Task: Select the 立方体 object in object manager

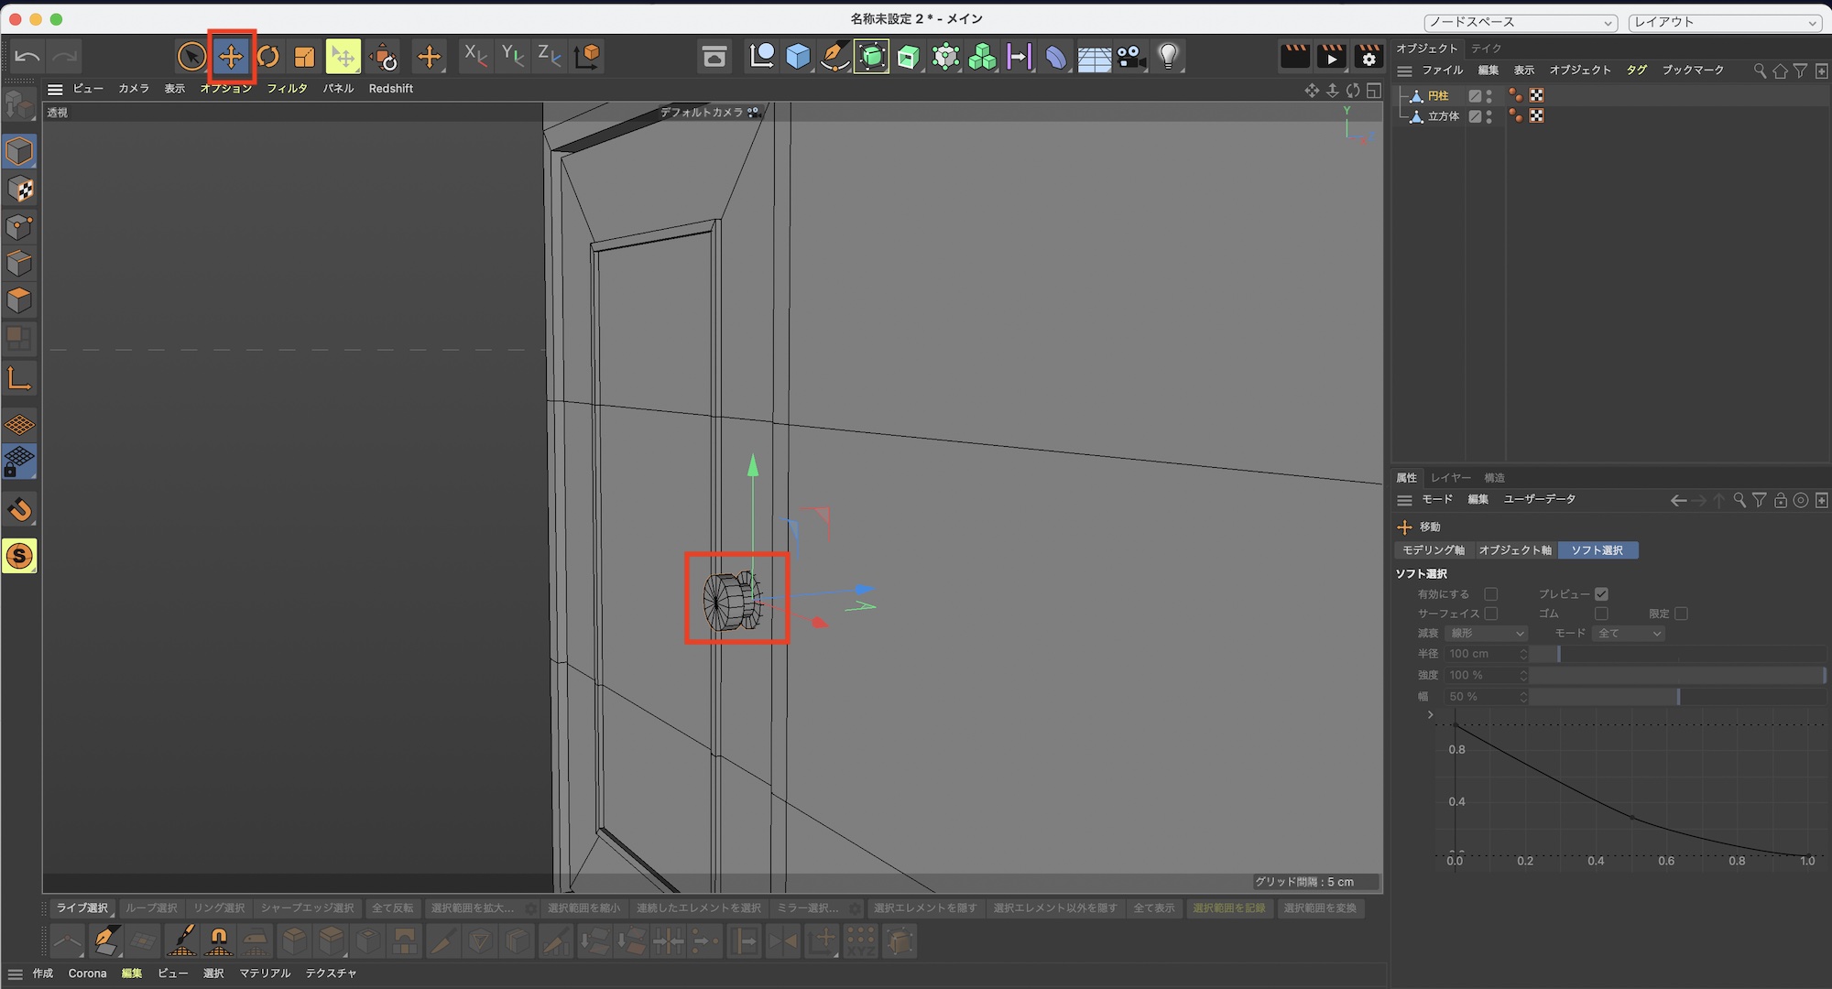Action: coord(1444,116)
